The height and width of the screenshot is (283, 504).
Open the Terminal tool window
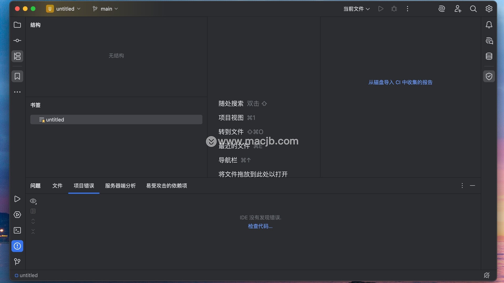coord(17,230)
